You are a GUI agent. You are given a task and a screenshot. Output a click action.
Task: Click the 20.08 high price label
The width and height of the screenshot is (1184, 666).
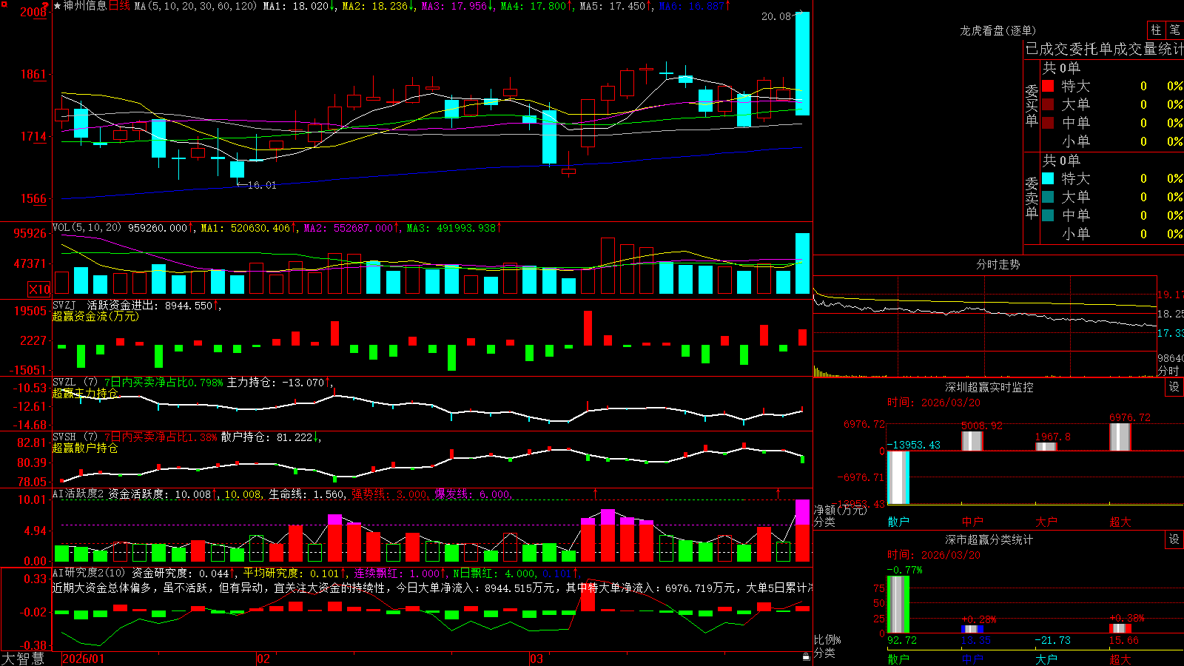(x=776, y=16)
